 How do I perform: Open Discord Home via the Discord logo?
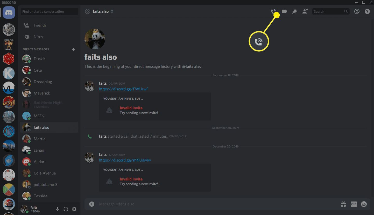click(9, 12)
